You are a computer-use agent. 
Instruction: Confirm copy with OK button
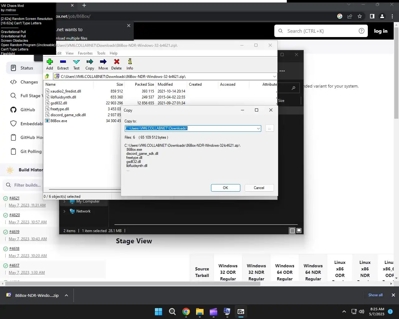[225, 188]
